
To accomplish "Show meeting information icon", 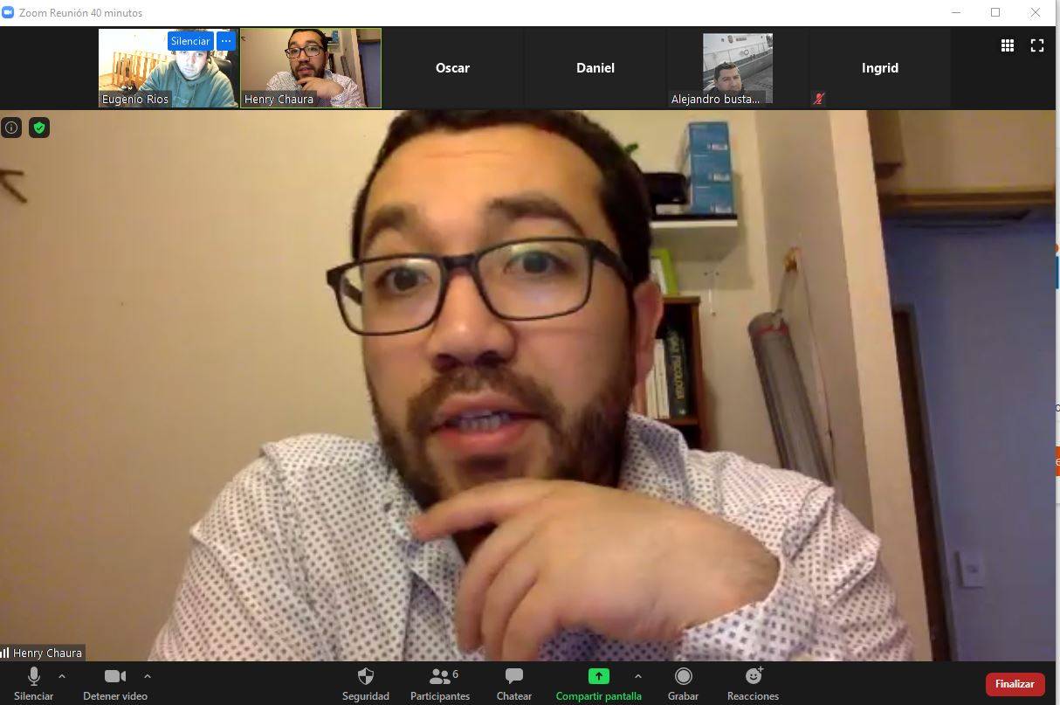I will [x=11, y=128].
